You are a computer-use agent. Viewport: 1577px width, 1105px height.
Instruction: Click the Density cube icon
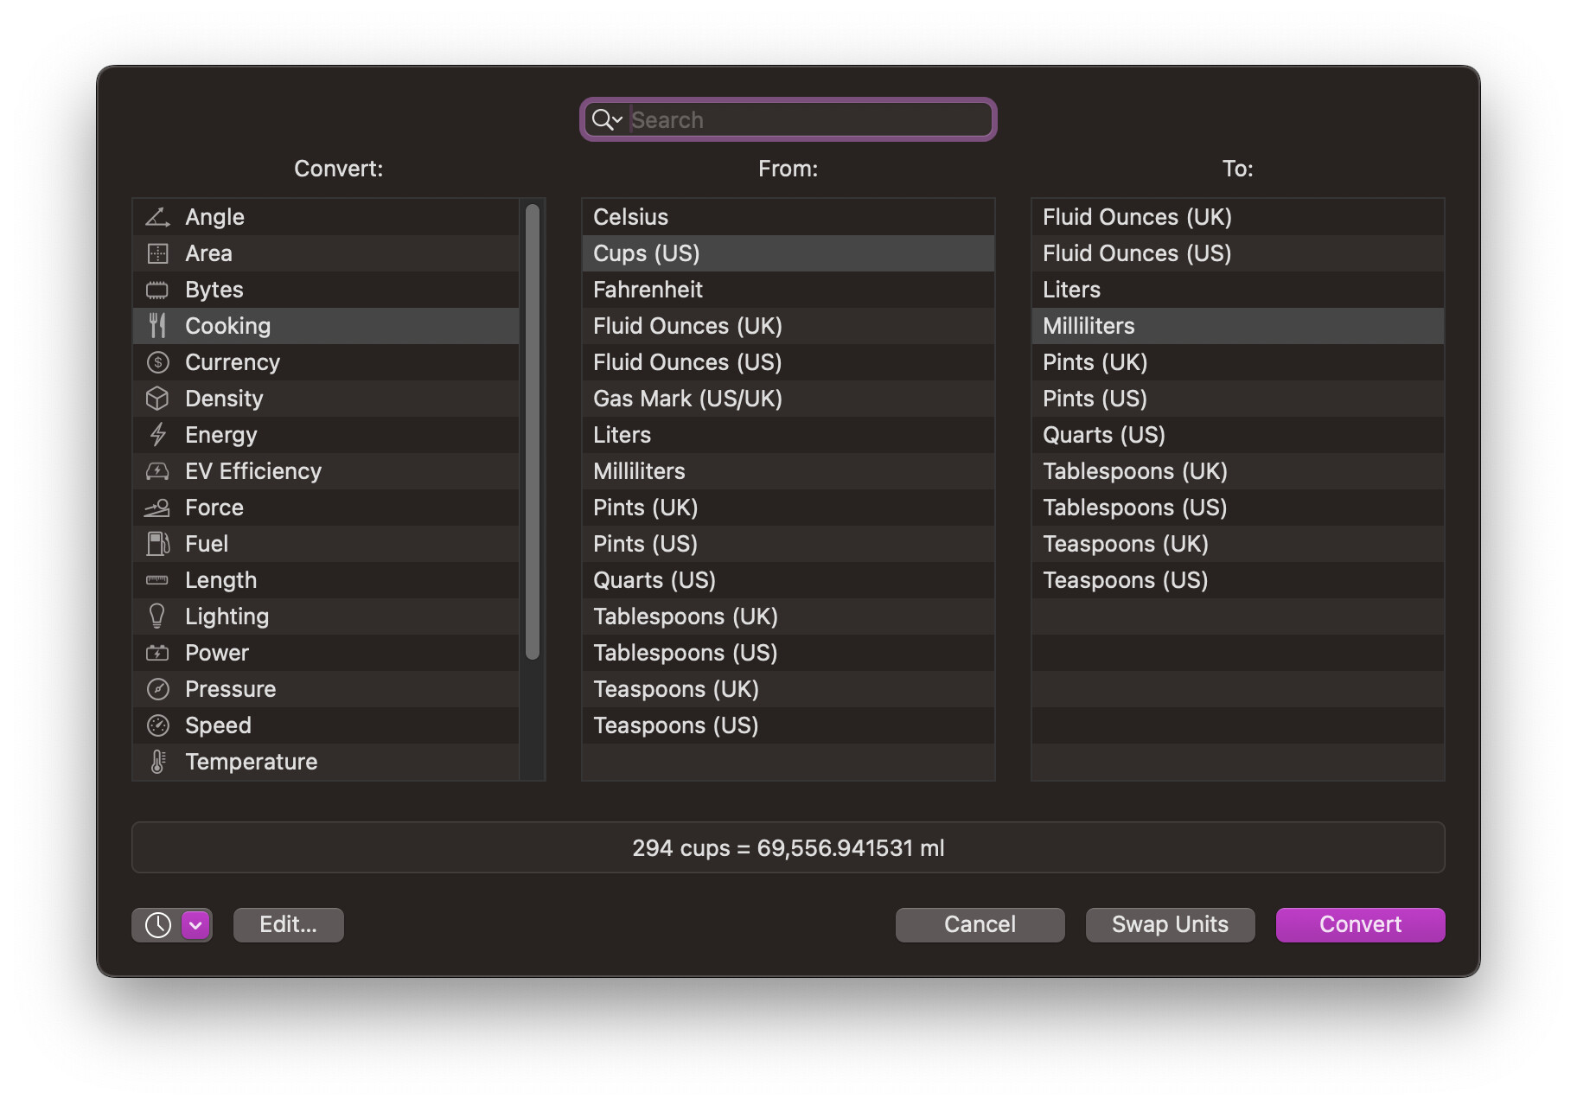(157, 399)
